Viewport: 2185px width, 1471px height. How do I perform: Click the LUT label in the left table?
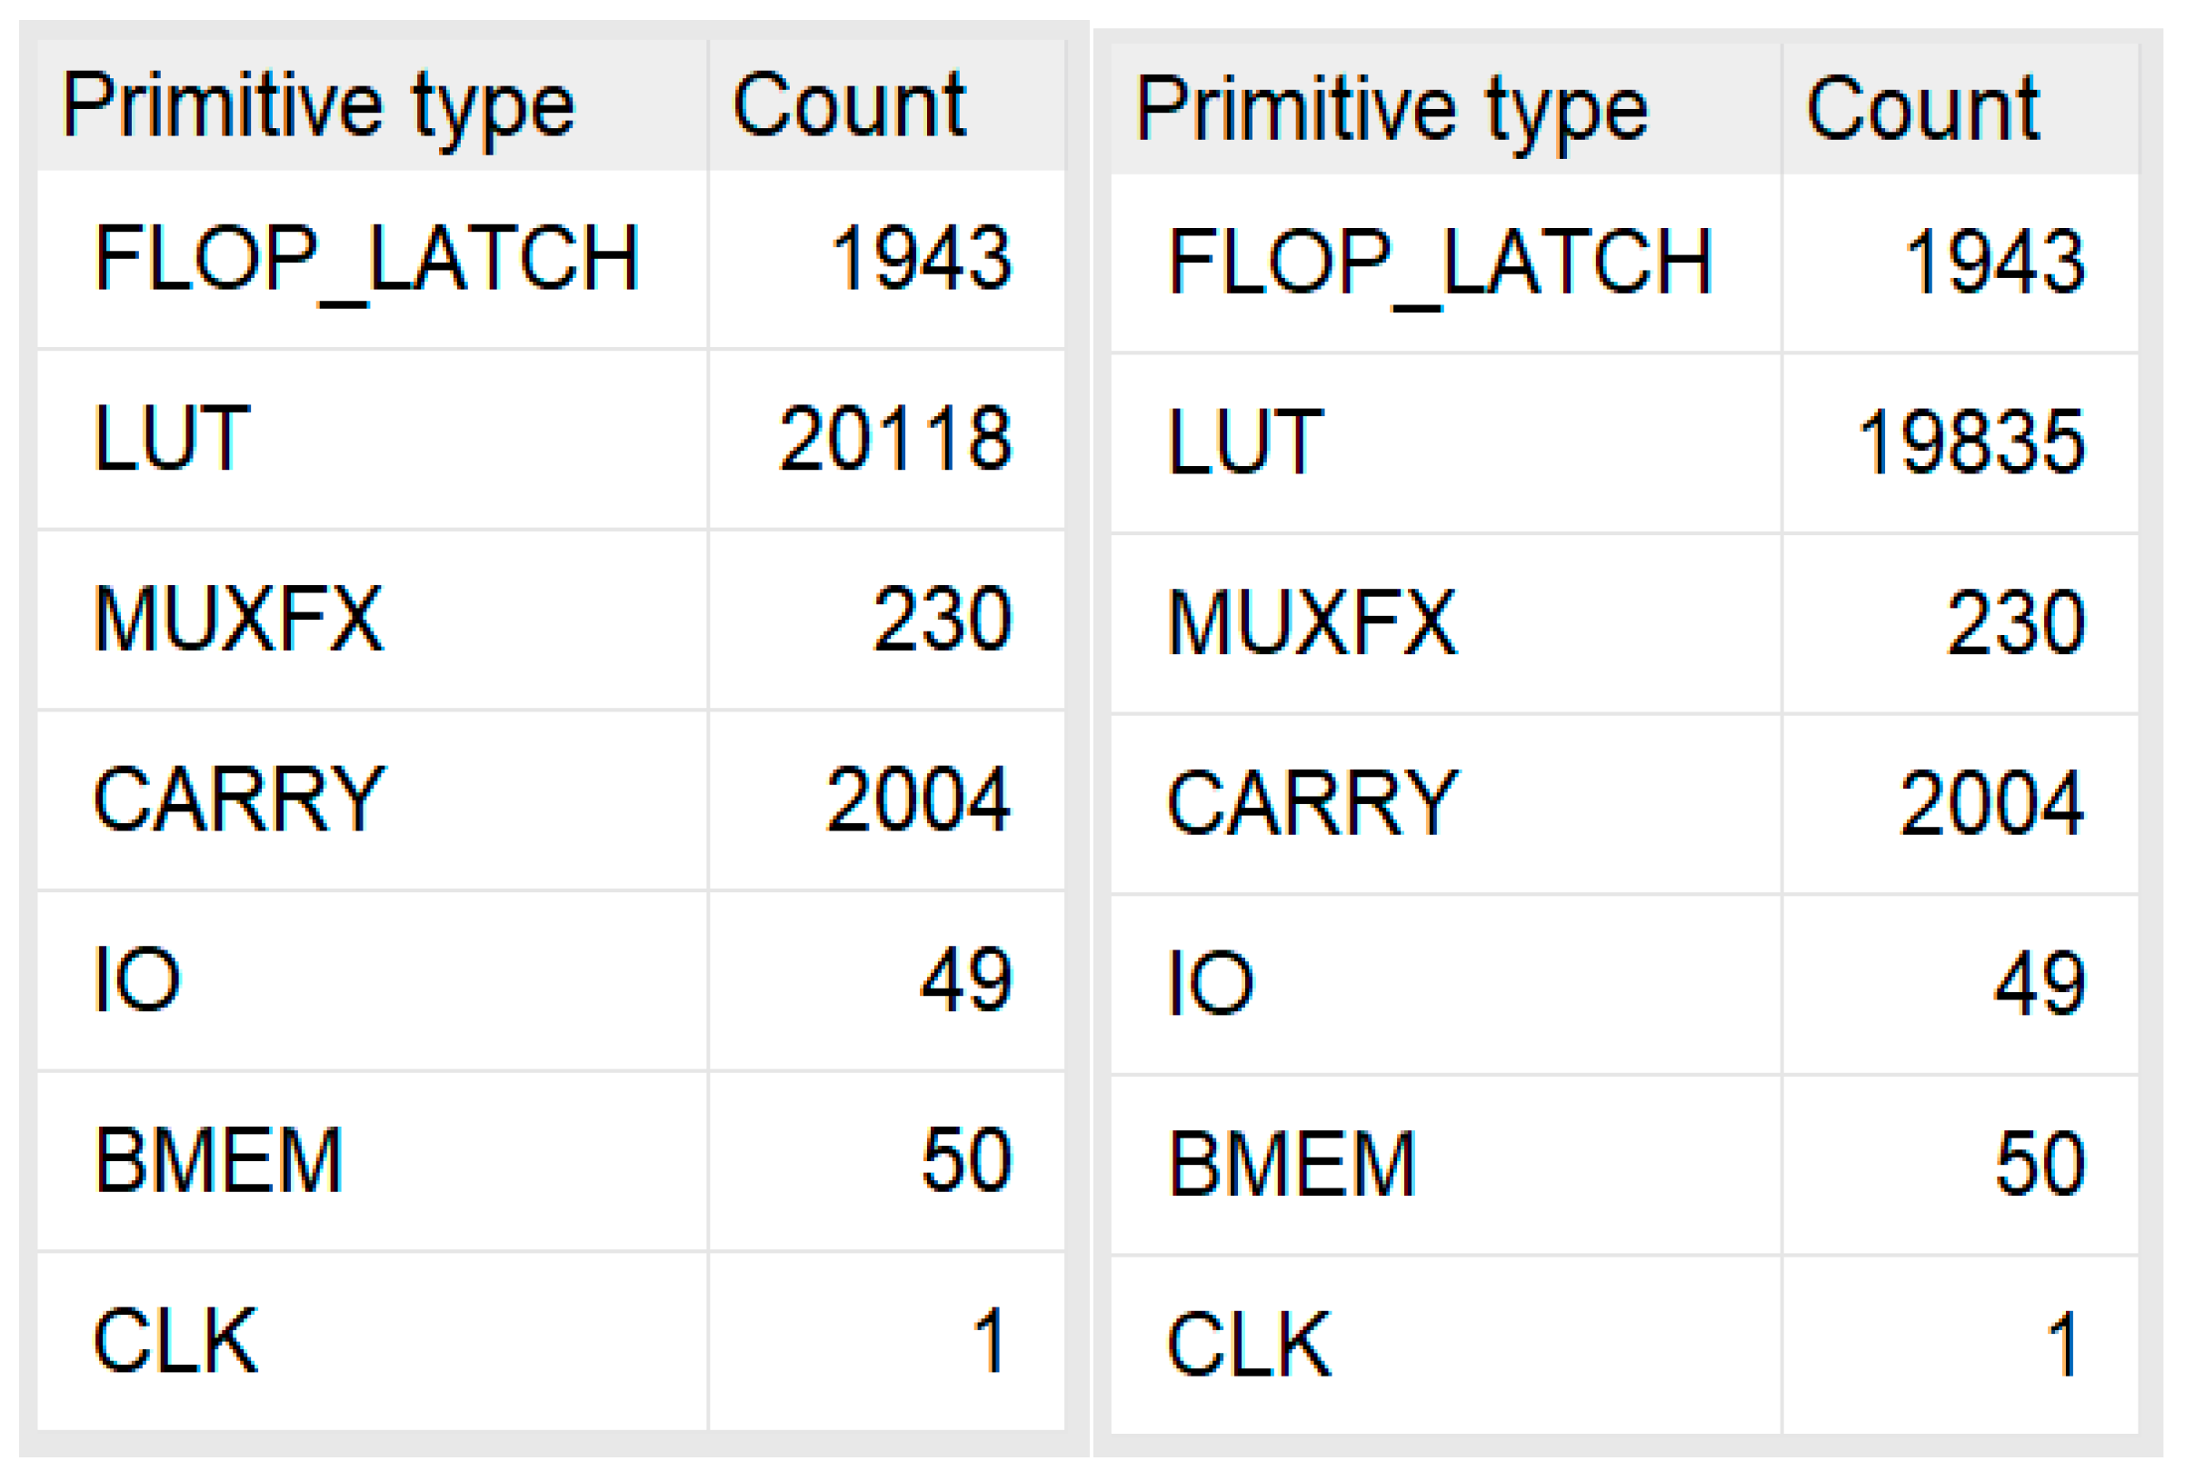click(x=172, y=438)
